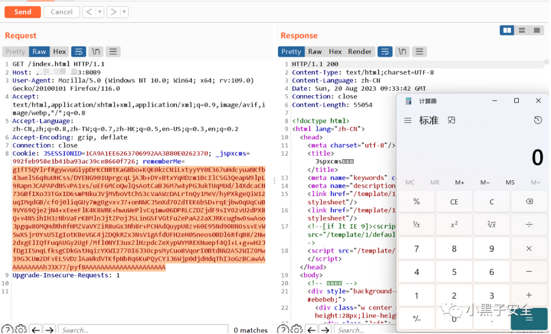Open Response panel hamburger options menu
Viewport: 551px width, 334px height.
pos(419,51)
